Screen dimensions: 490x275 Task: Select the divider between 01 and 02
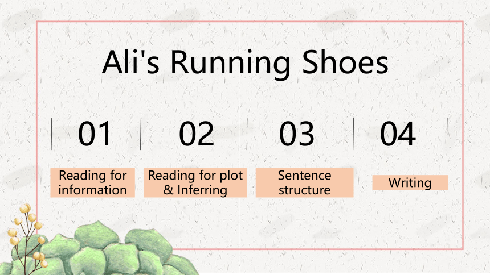(141, 134)
